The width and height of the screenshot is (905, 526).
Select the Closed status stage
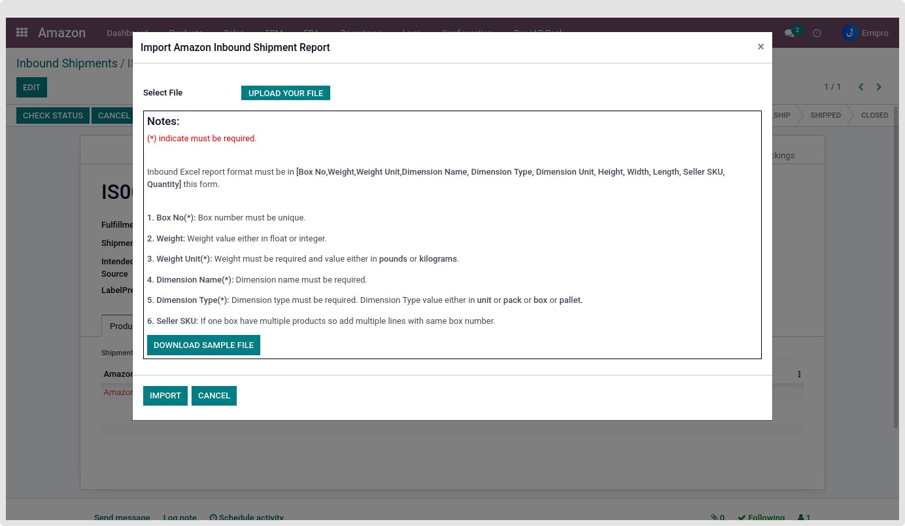coord(874,115)
